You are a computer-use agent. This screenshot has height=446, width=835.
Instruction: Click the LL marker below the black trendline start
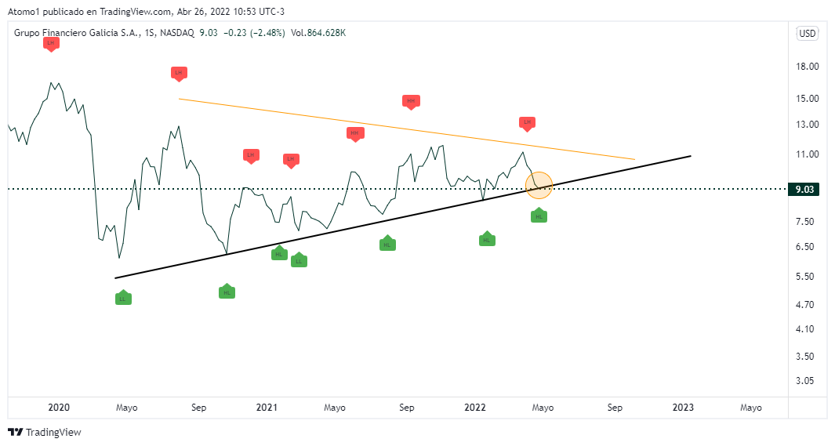(x=122, y=298)
